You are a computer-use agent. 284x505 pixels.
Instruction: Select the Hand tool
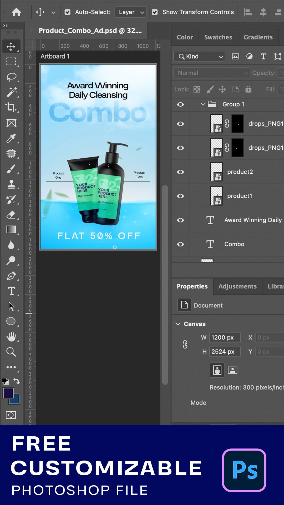click(x=11, y=337)
